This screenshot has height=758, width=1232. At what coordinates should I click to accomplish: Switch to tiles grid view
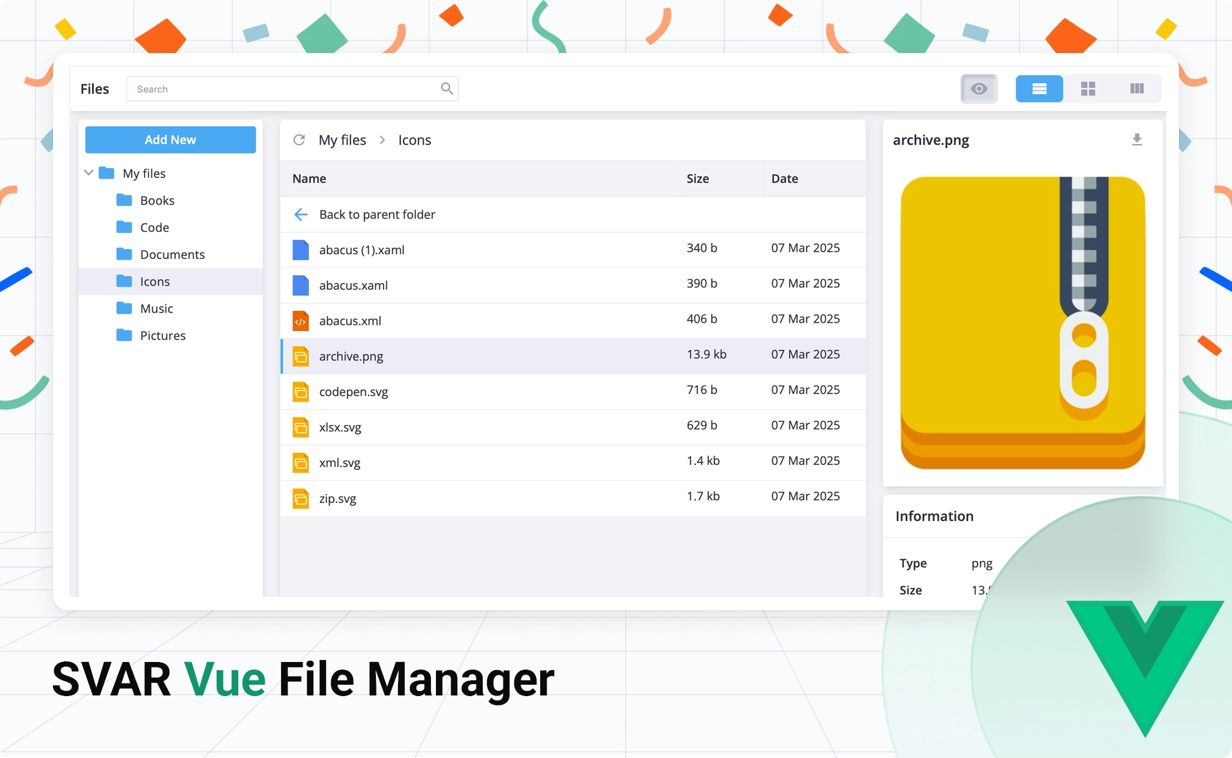pyautogui.click(x=1088, y=88)
